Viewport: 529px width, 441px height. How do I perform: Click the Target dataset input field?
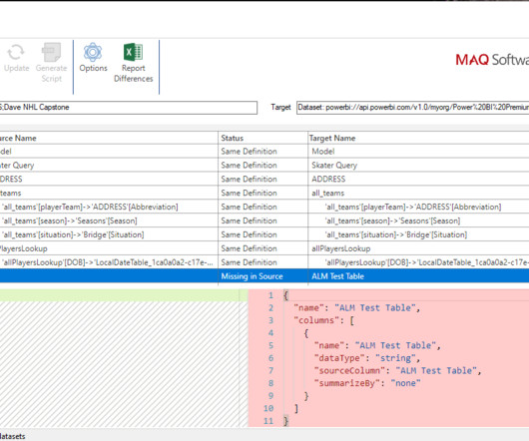(x=412, y=108)
